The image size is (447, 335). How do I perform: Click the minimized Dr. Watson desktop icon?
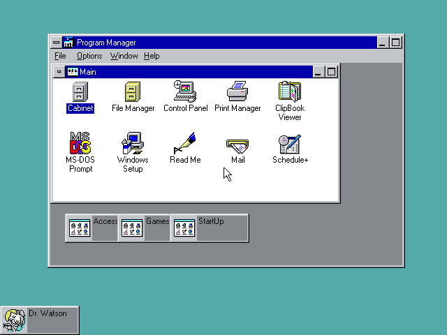pyautogui.click(x=15, y=320)
